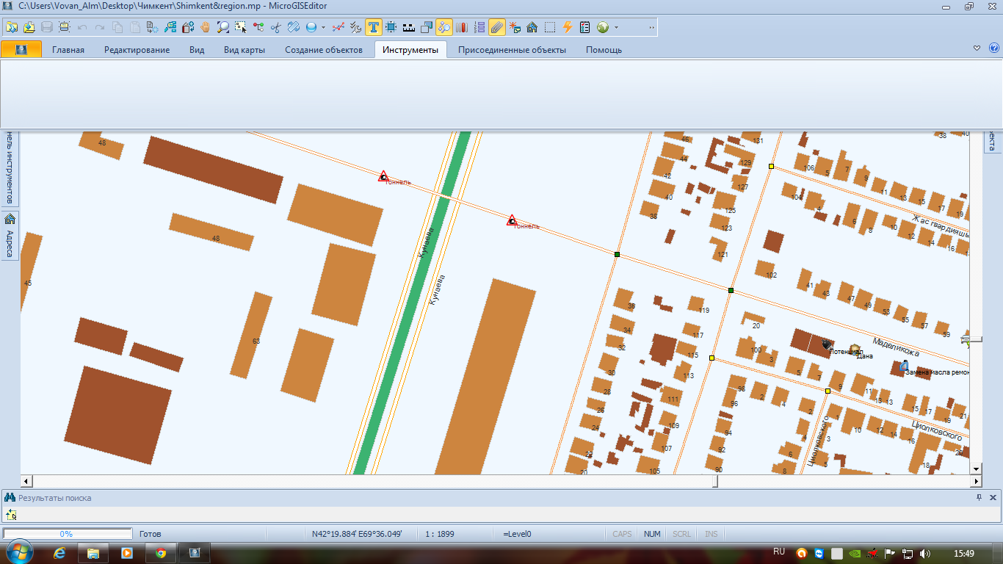Toggle the highlighted routing nodes button

(443, 28)
